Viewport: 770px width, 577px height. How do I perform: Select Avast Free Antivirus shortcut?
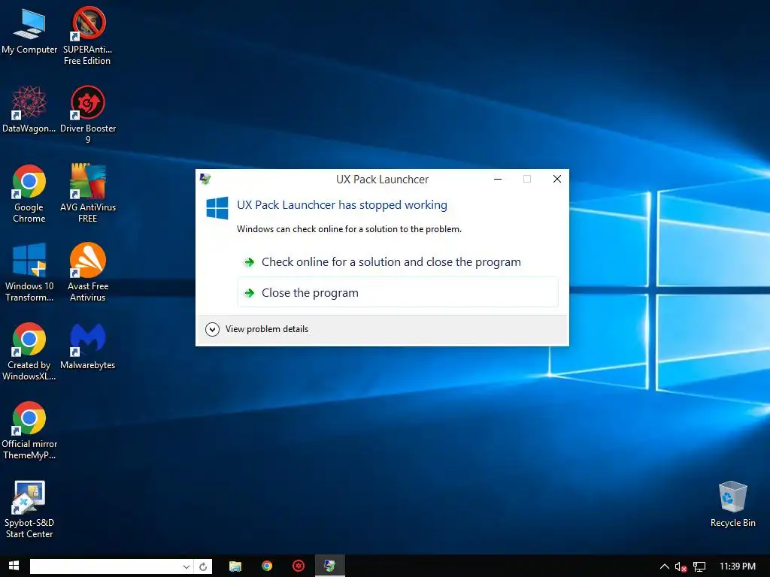coord(88,272)
